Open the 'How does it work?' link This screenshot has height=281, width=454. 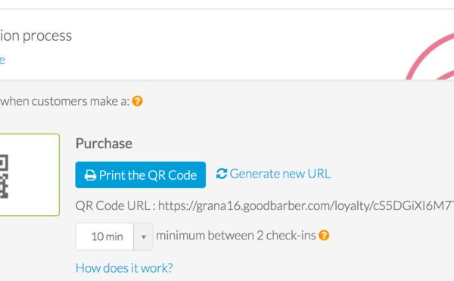pyautogui.click(x=124, y=268)
